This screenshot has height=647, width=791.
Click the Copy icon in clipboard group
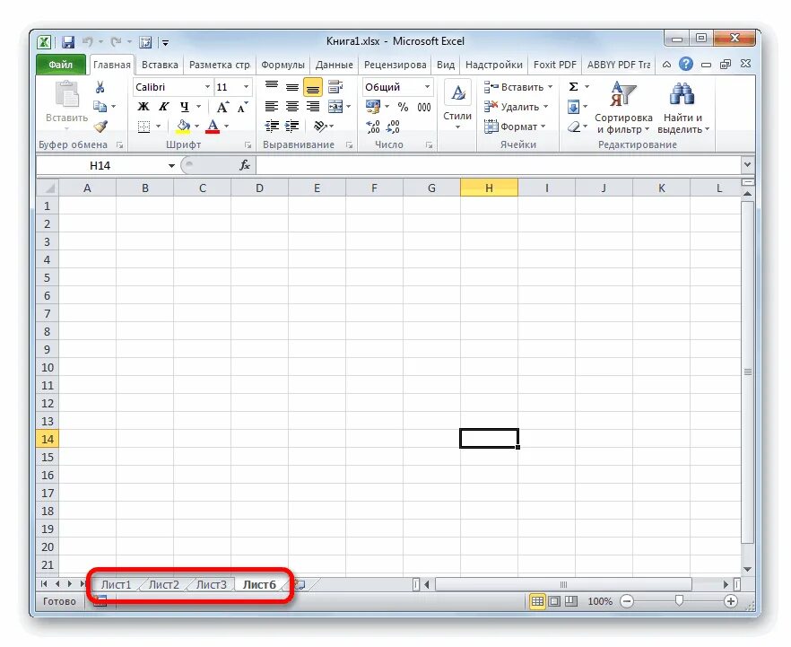(100, 107)
